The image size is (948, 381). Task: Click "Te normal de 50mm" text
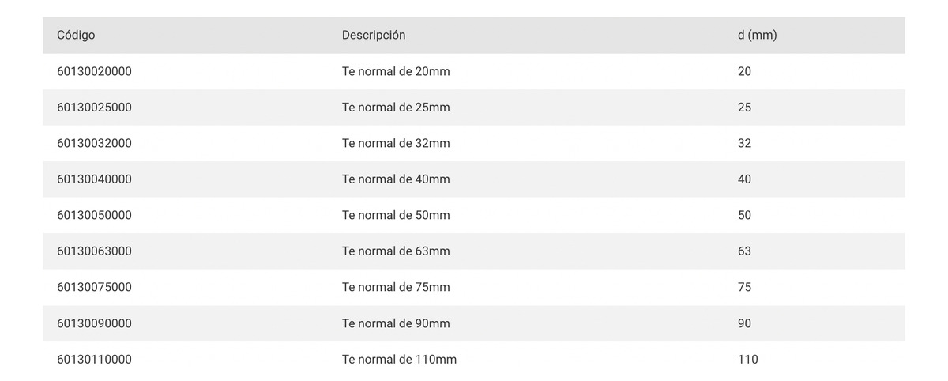(396, 215)
